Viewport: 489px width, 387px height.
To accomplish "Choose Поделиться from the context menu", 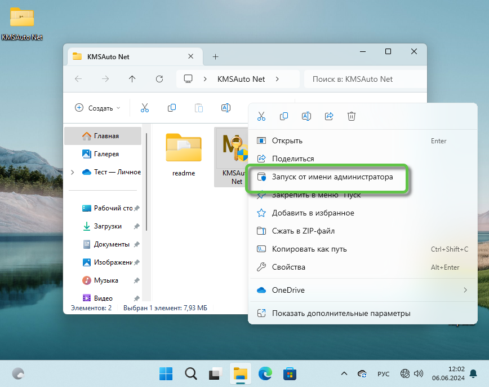I will pyautogui.click(x=363, y=159).
